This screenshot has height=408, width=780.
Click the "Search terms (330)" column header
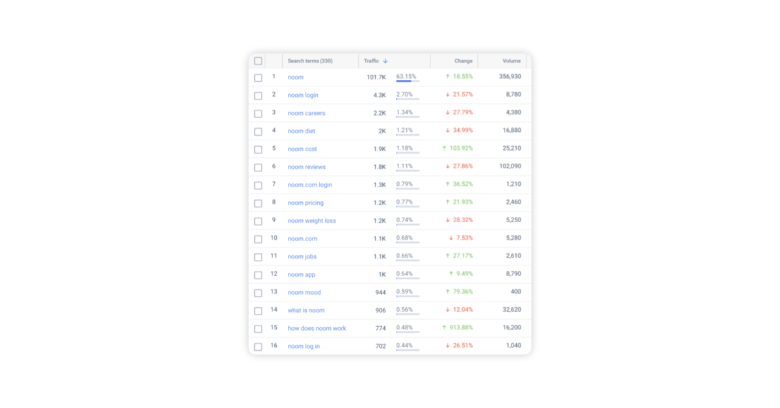click(312, 60)
